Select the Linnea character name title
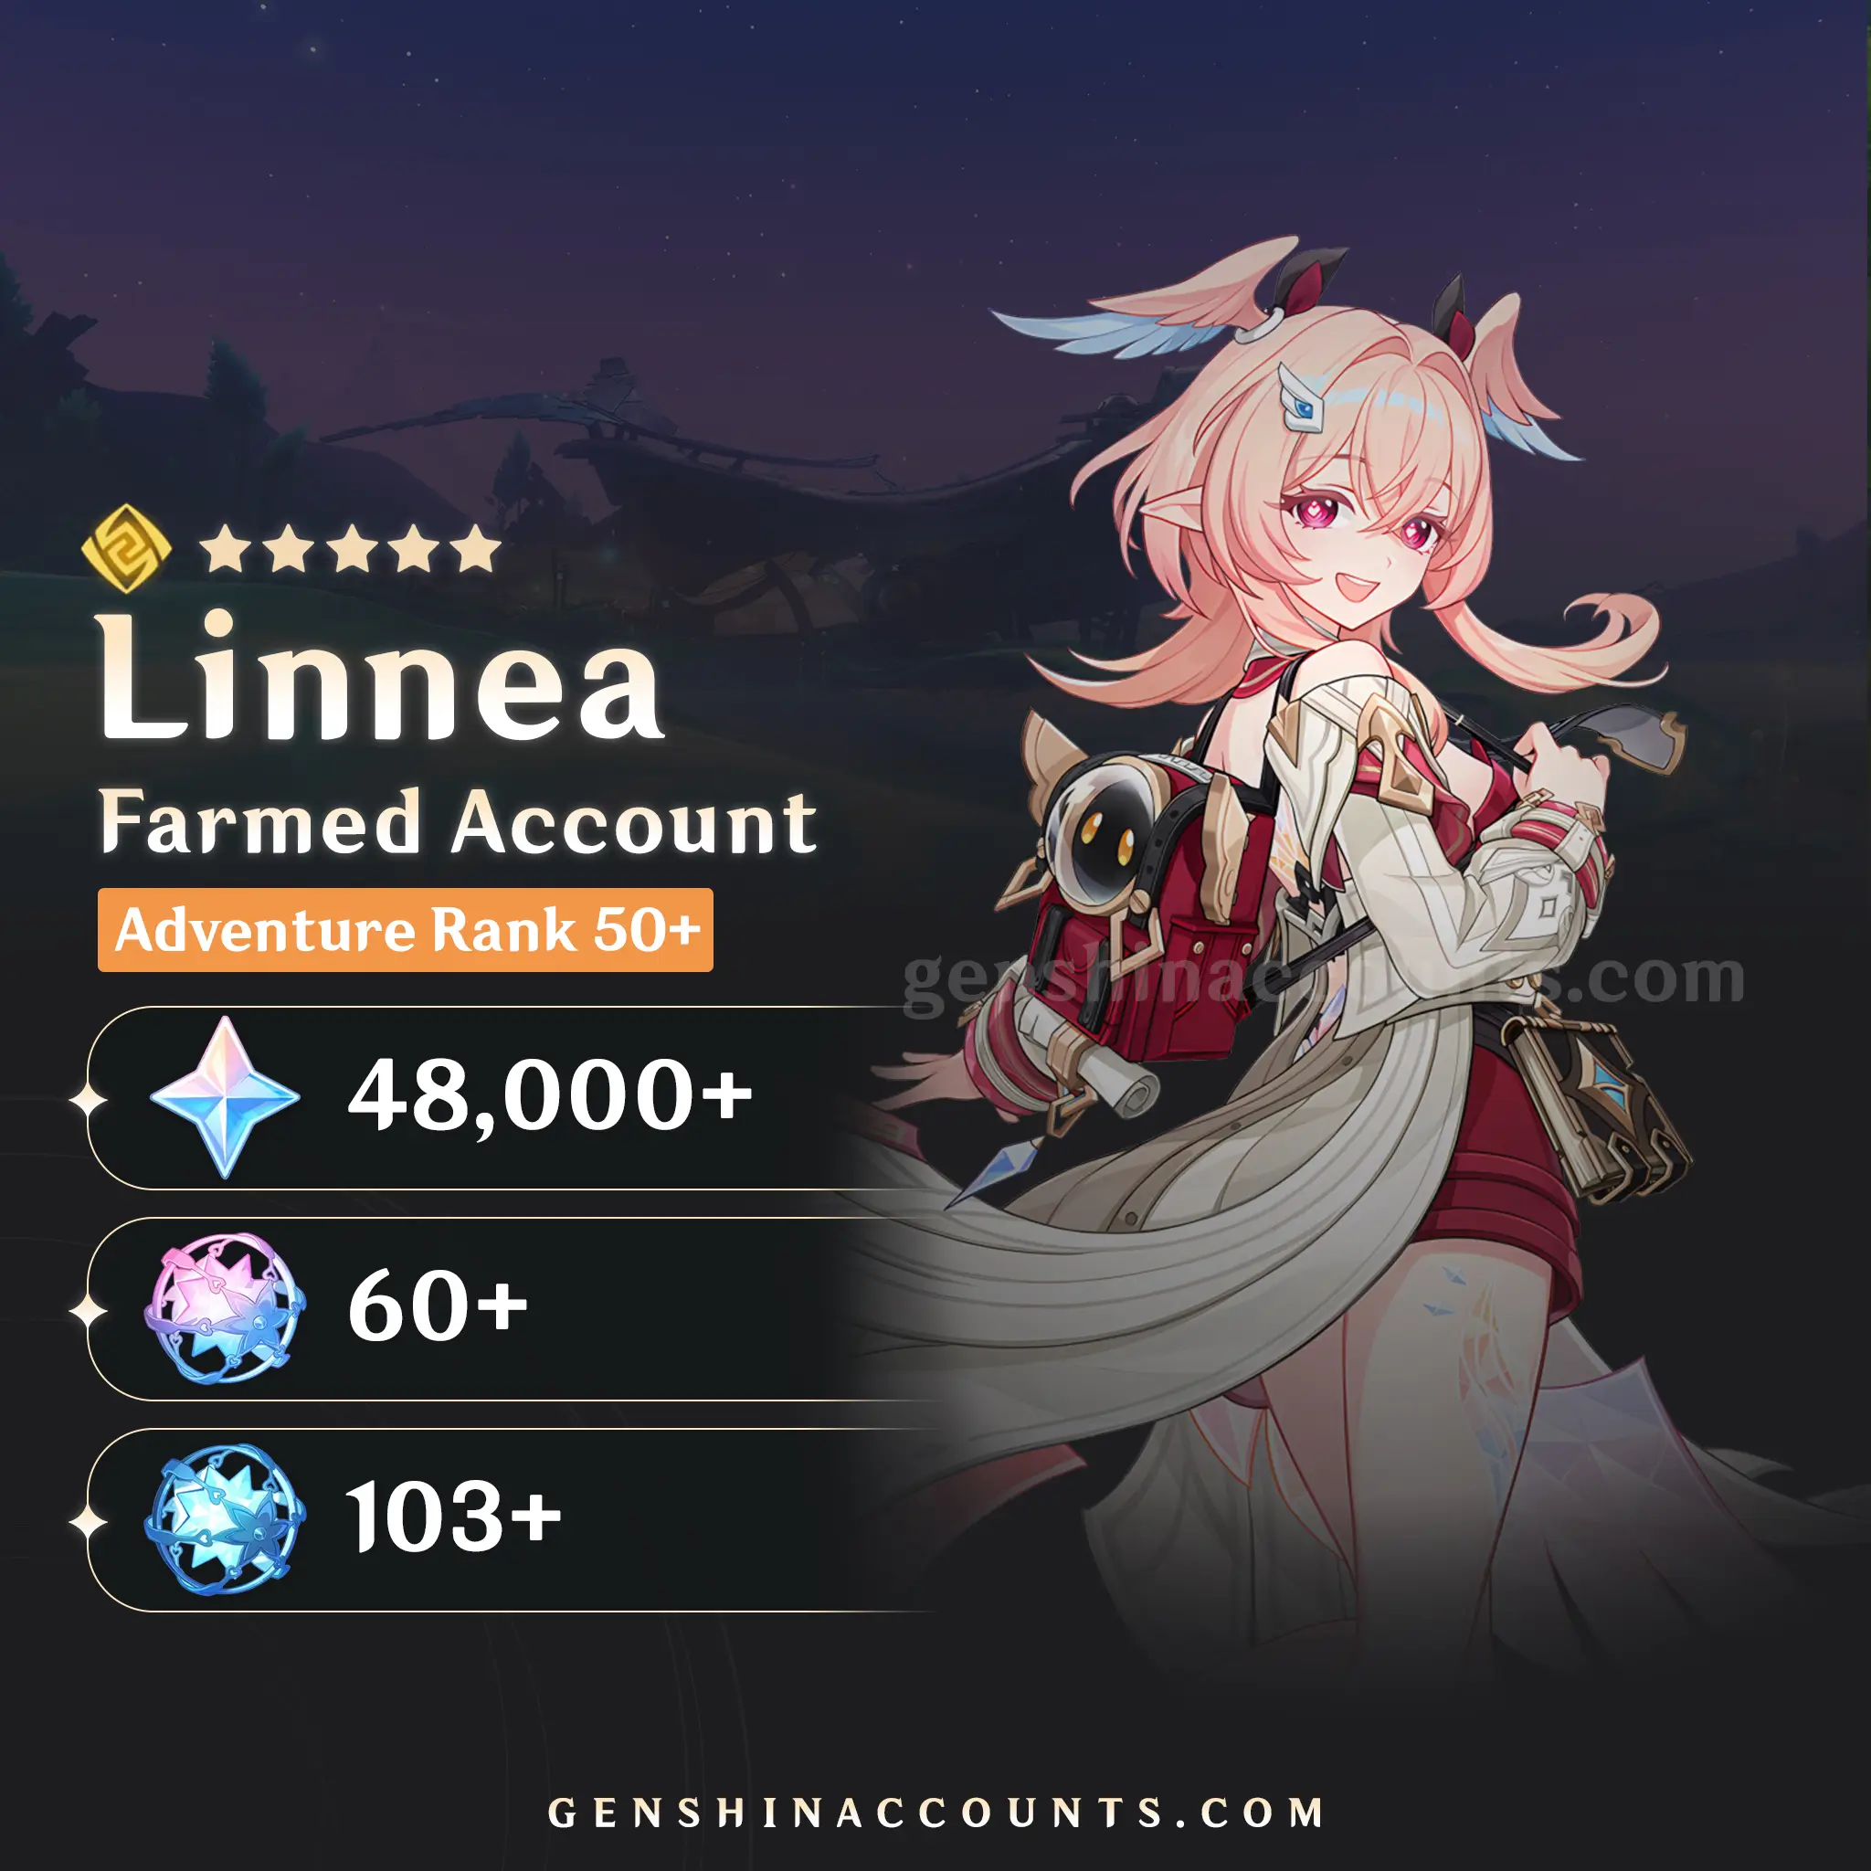The height and width of the screenshot is (1871, 1871). pyautogui.click(x=381, y=678)
